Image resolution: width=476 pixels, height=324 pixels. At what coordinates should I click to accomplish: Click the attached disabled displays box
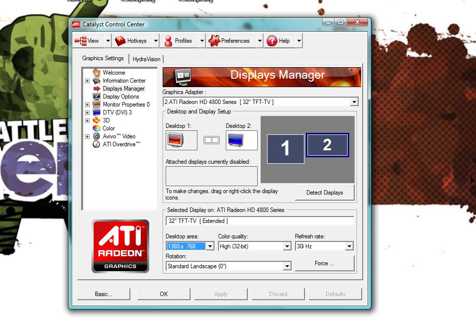click(x=211, y=176)
